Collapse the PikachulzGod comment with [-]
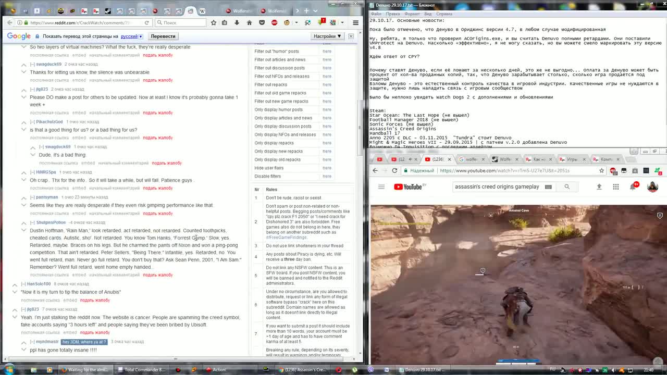The height and width of the screenshot is (375, 667). pos(32,122)
